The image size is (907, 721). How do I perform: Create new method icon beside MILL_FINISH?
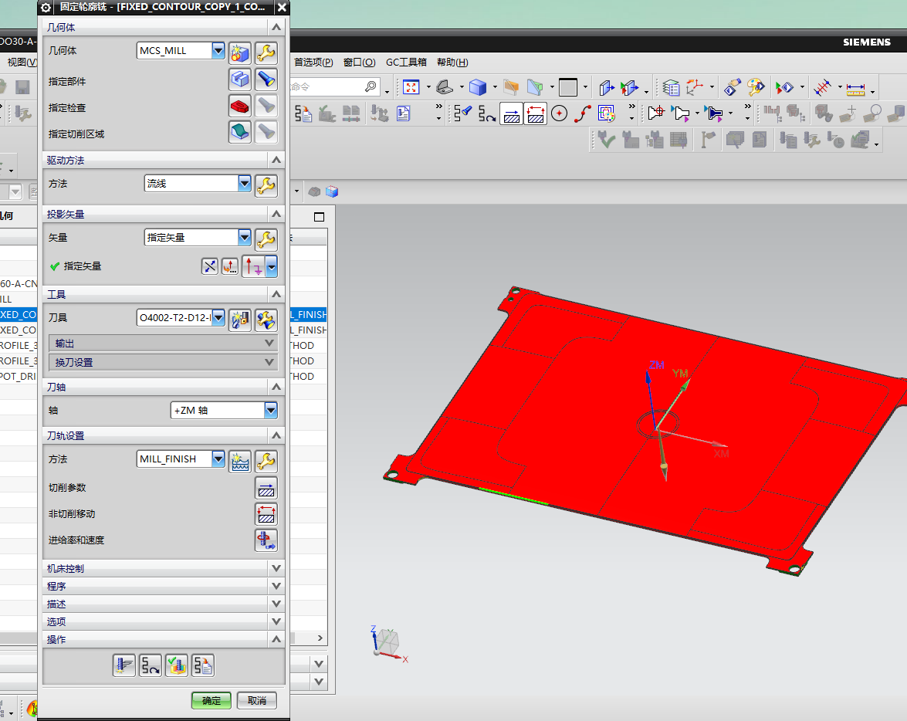pos(239,461)
